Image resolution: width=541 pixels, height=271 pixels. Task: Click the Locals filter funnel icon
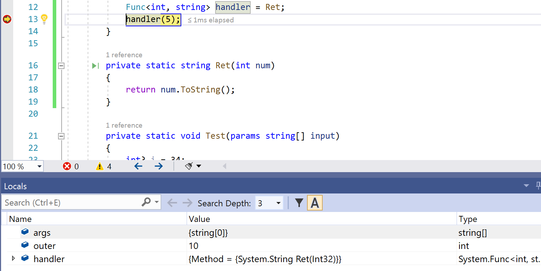(x=299, y=203)
